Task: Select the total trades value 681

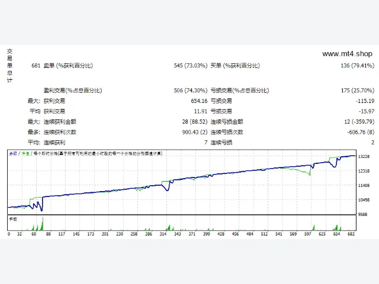Action: [36, 66]
